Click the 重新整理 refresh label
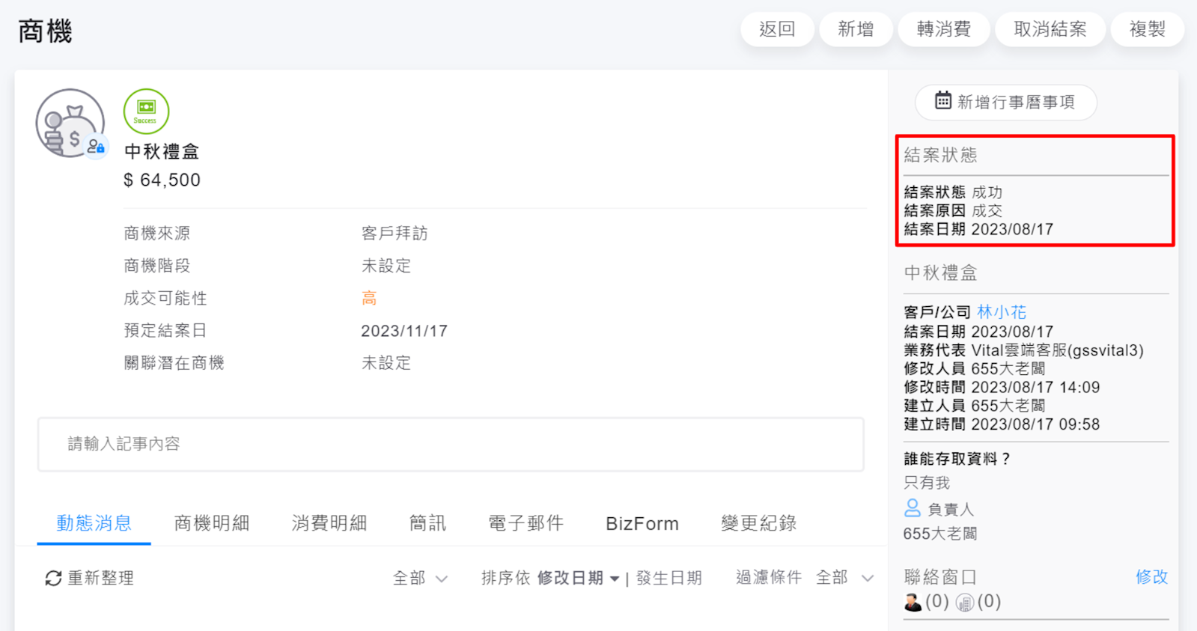Image resolution: width=1197 pixels, height=631 pixels. 101,578
